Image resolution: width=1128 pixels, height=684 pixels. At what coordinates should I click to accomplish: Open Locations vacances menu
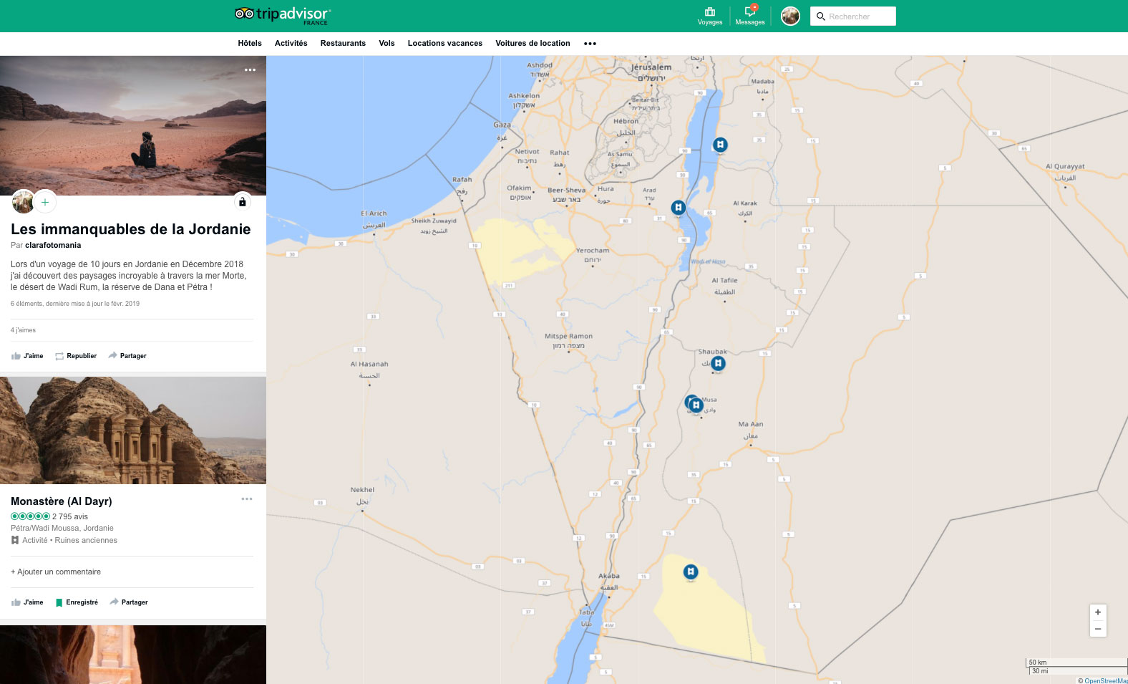[445, 43]
